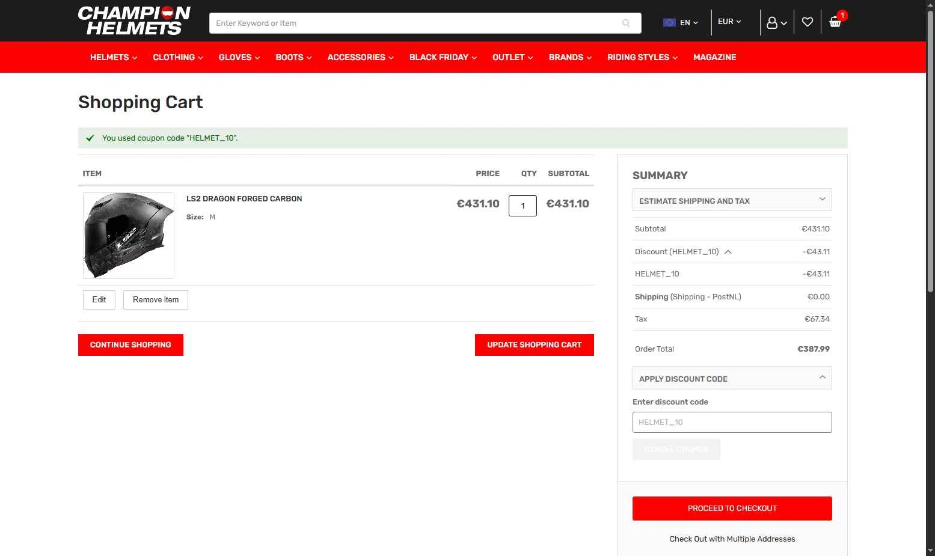Go to the Magazine page
Viewport: 935px width, 556px height.
715,57
